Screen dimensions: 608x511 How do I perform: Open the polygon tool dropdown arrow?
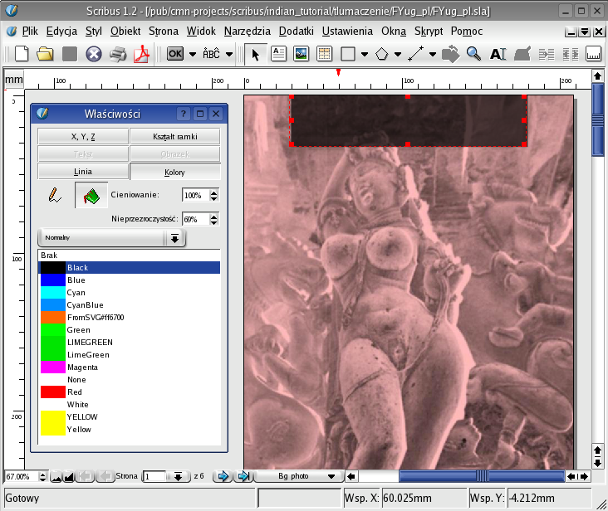pyautogui.click(x=398, y=54)
